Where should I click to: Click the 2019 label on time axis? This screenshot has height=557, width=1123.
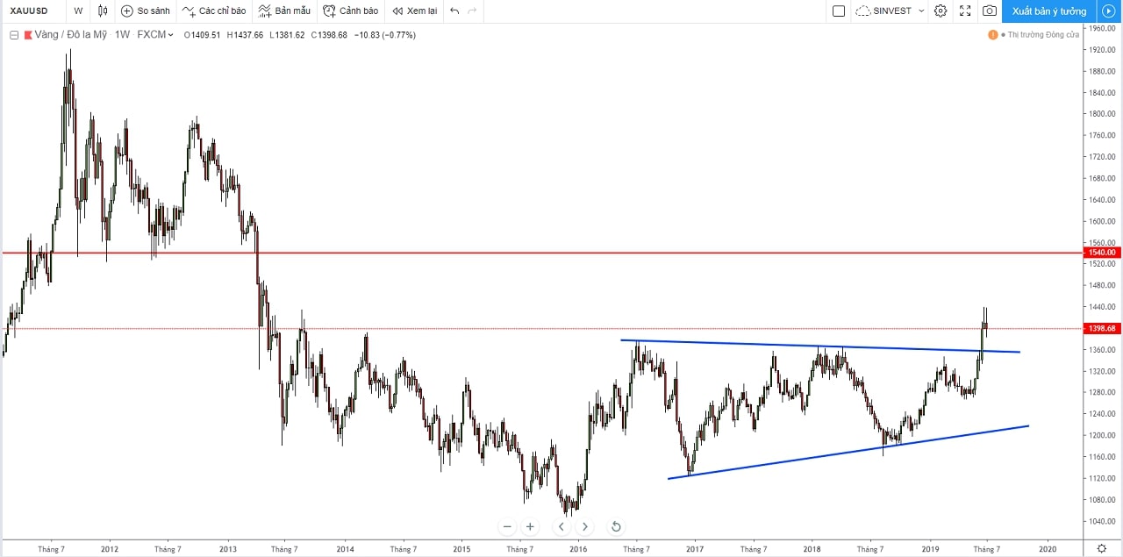pos(930,549)
